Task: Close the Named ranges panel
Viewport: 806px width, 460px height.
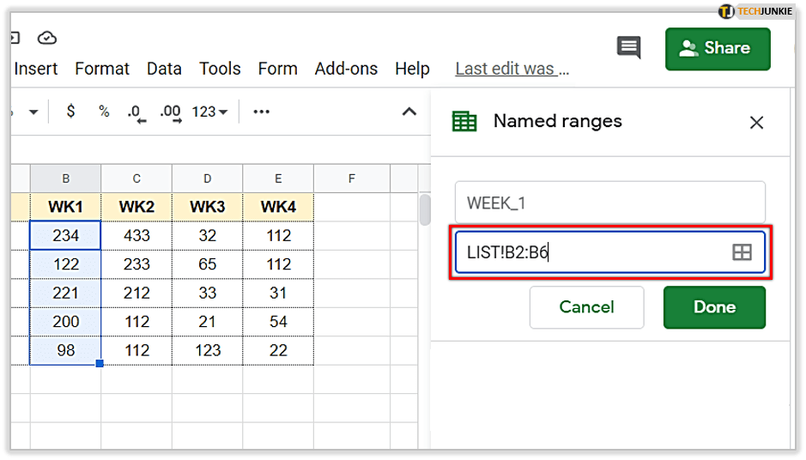Action: point(756,123)
